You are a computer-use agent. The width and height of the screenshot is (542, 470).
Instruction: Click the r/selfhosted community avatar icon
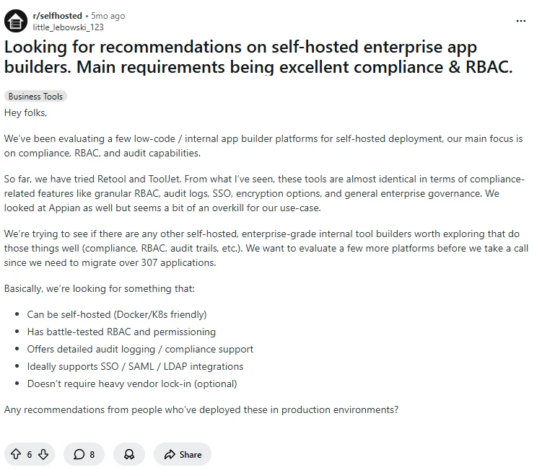click(x=16, y=21)
